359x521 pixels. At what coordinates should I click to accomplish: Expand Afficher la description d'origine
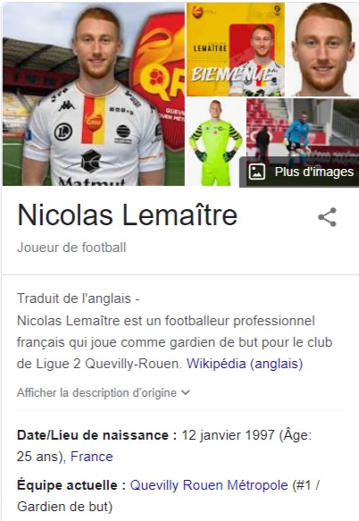pyautogui.click(x=104, y=392)
